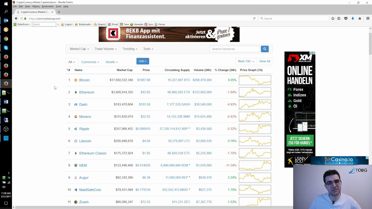Viewport: 372px width, 209px height.
Task: Open the downloads arrow icon
Action: 353,18
